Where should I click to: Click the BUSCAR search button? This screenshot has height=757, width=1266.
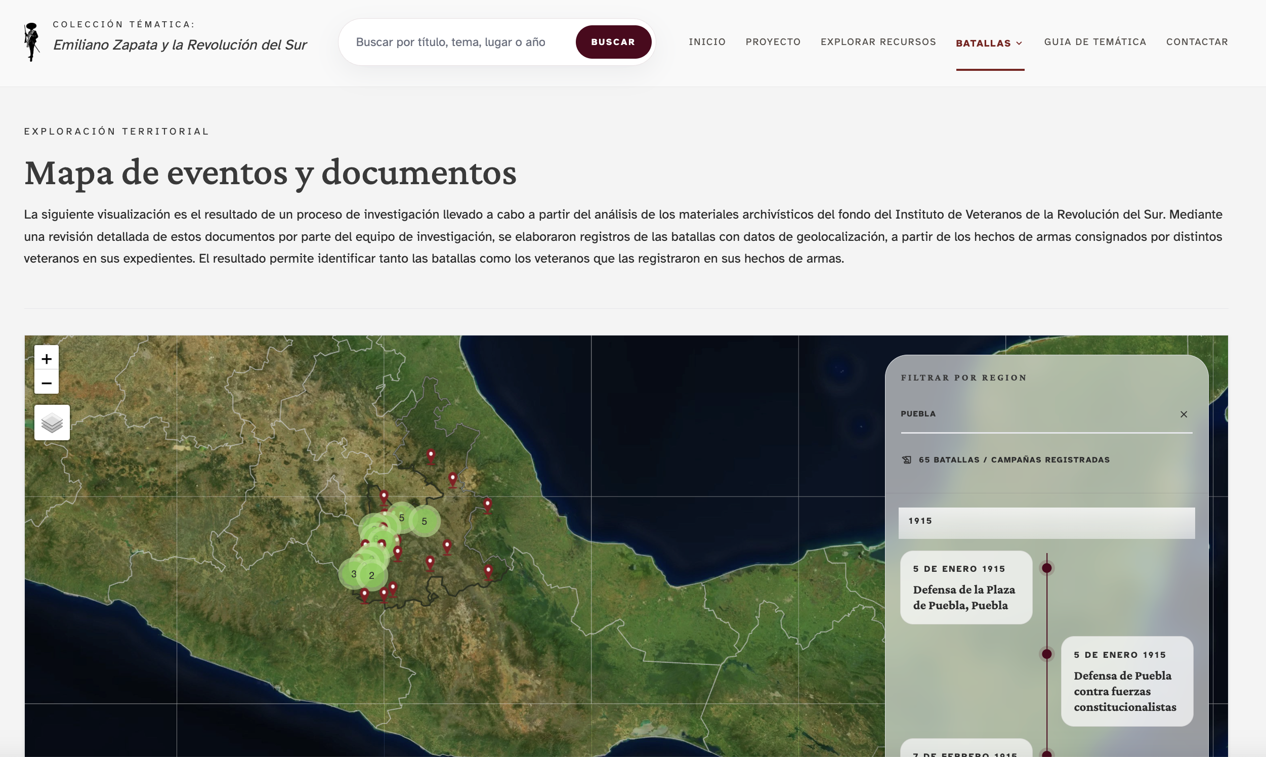(613, 42)
